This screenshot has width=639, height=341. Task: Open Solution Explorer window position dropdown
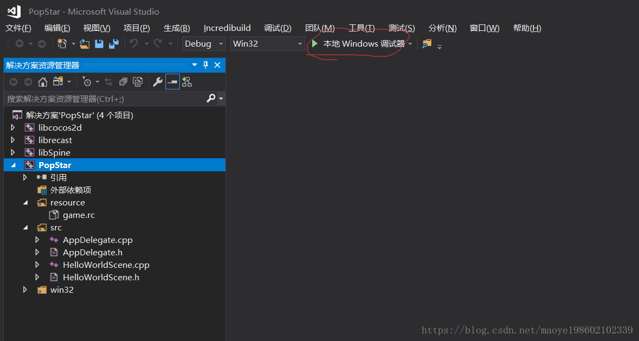[x=195, y=65]
